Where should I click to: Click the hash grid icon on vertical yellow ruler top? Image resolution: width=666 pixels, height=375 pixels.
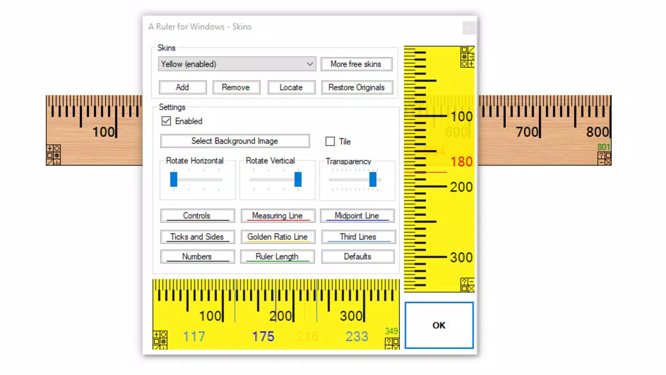(464, 57)
